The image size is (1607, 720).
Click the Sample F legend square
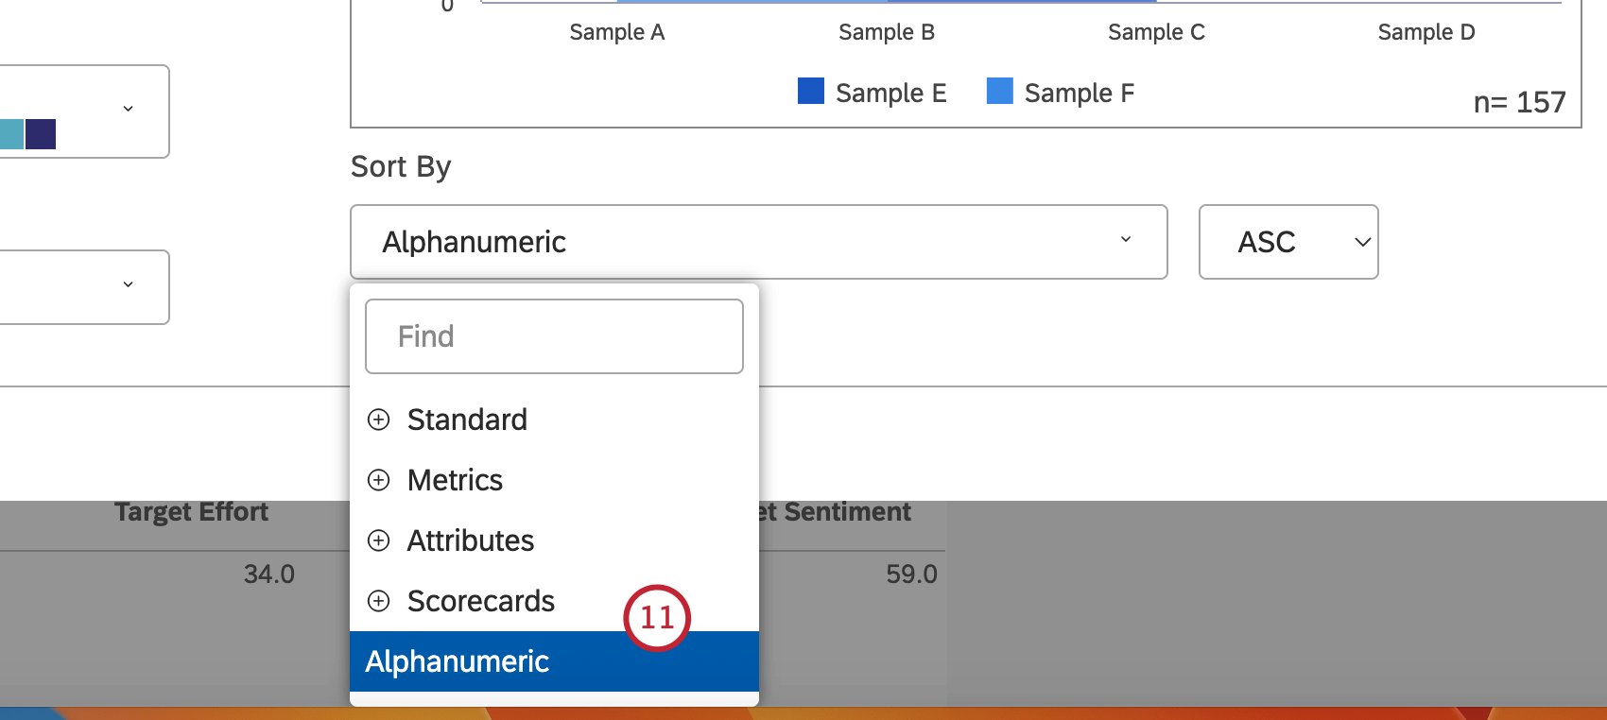(999, 91)
